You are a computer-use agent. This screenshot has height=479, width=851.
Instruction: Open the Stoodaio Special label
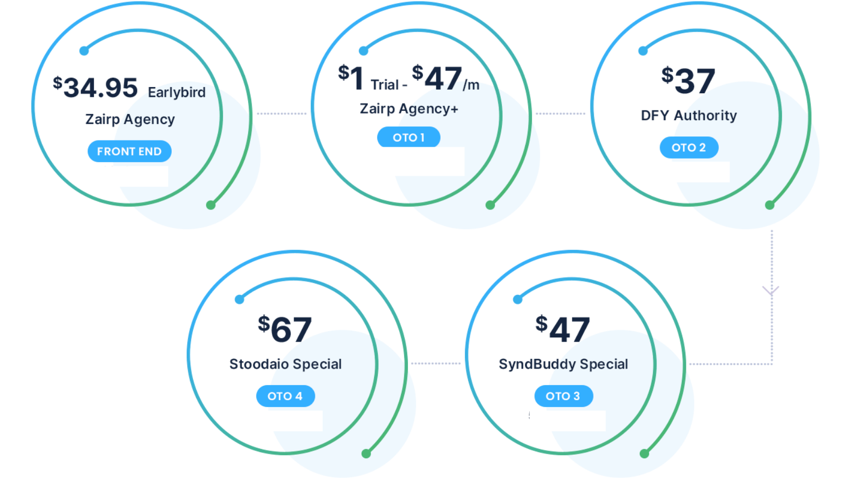coord(285,364)
